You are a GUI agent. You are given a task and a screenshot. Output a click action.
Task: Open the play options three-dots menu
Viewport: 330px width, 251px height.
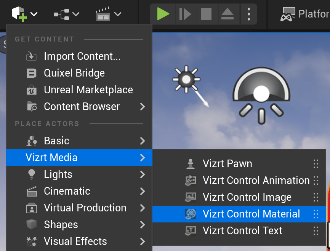pos(248,14)
